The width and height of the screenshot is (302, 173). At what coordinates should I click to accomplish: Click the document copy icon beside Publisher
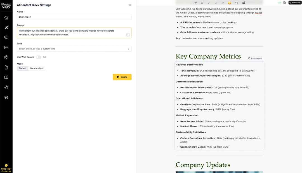(x=285, y=3)
